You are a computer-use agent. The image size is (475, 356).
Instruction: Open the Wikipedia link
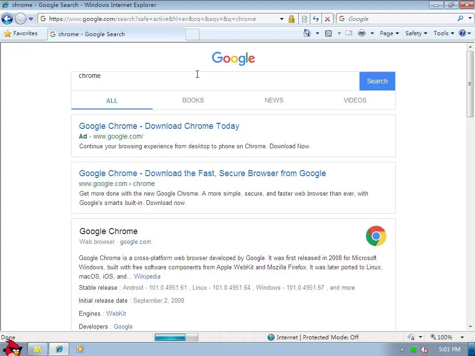147,276
